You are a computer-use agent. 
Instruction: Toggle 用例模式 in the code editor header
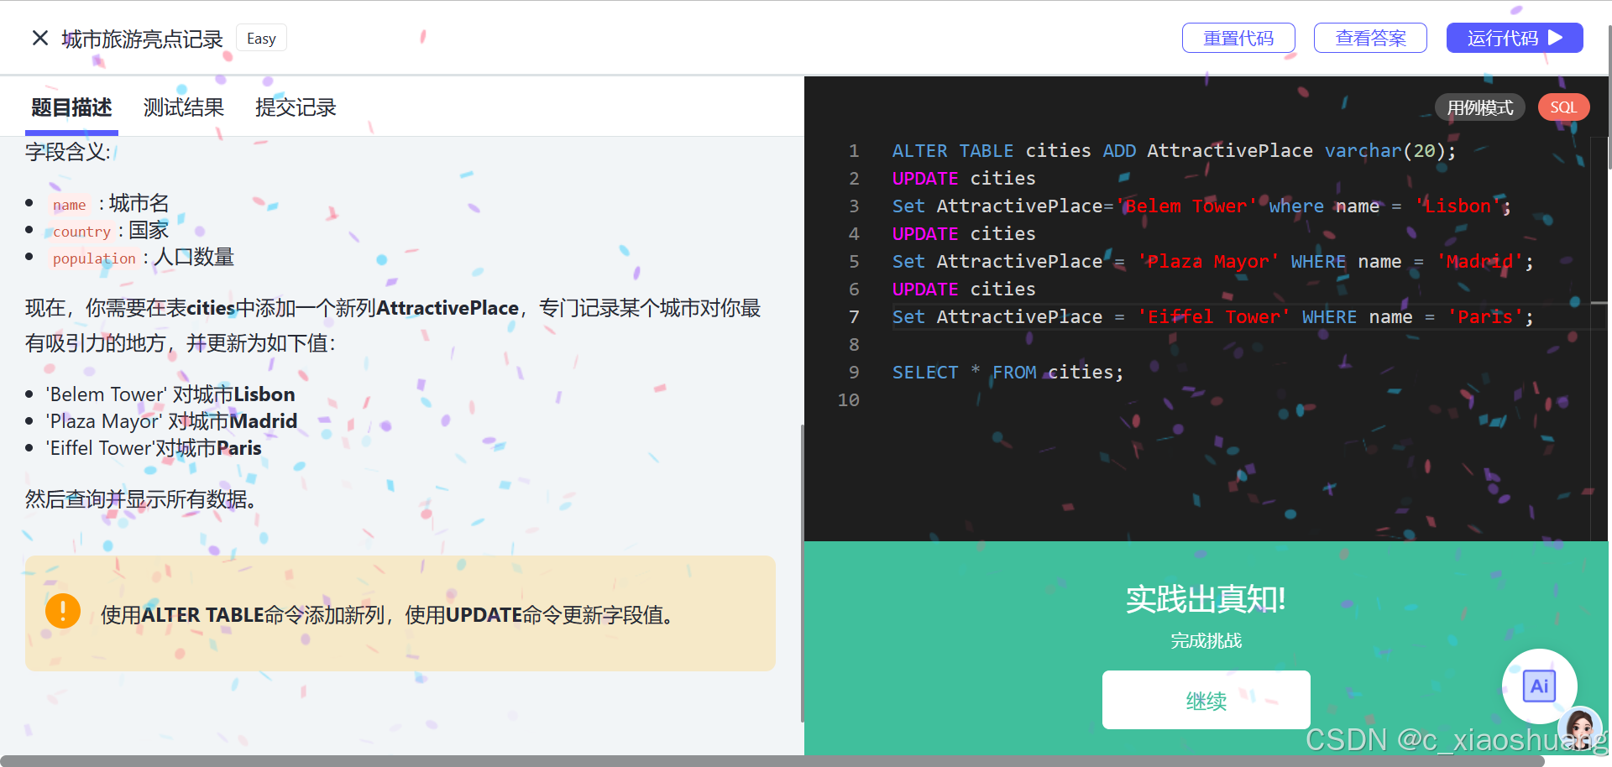(1479, 107)
